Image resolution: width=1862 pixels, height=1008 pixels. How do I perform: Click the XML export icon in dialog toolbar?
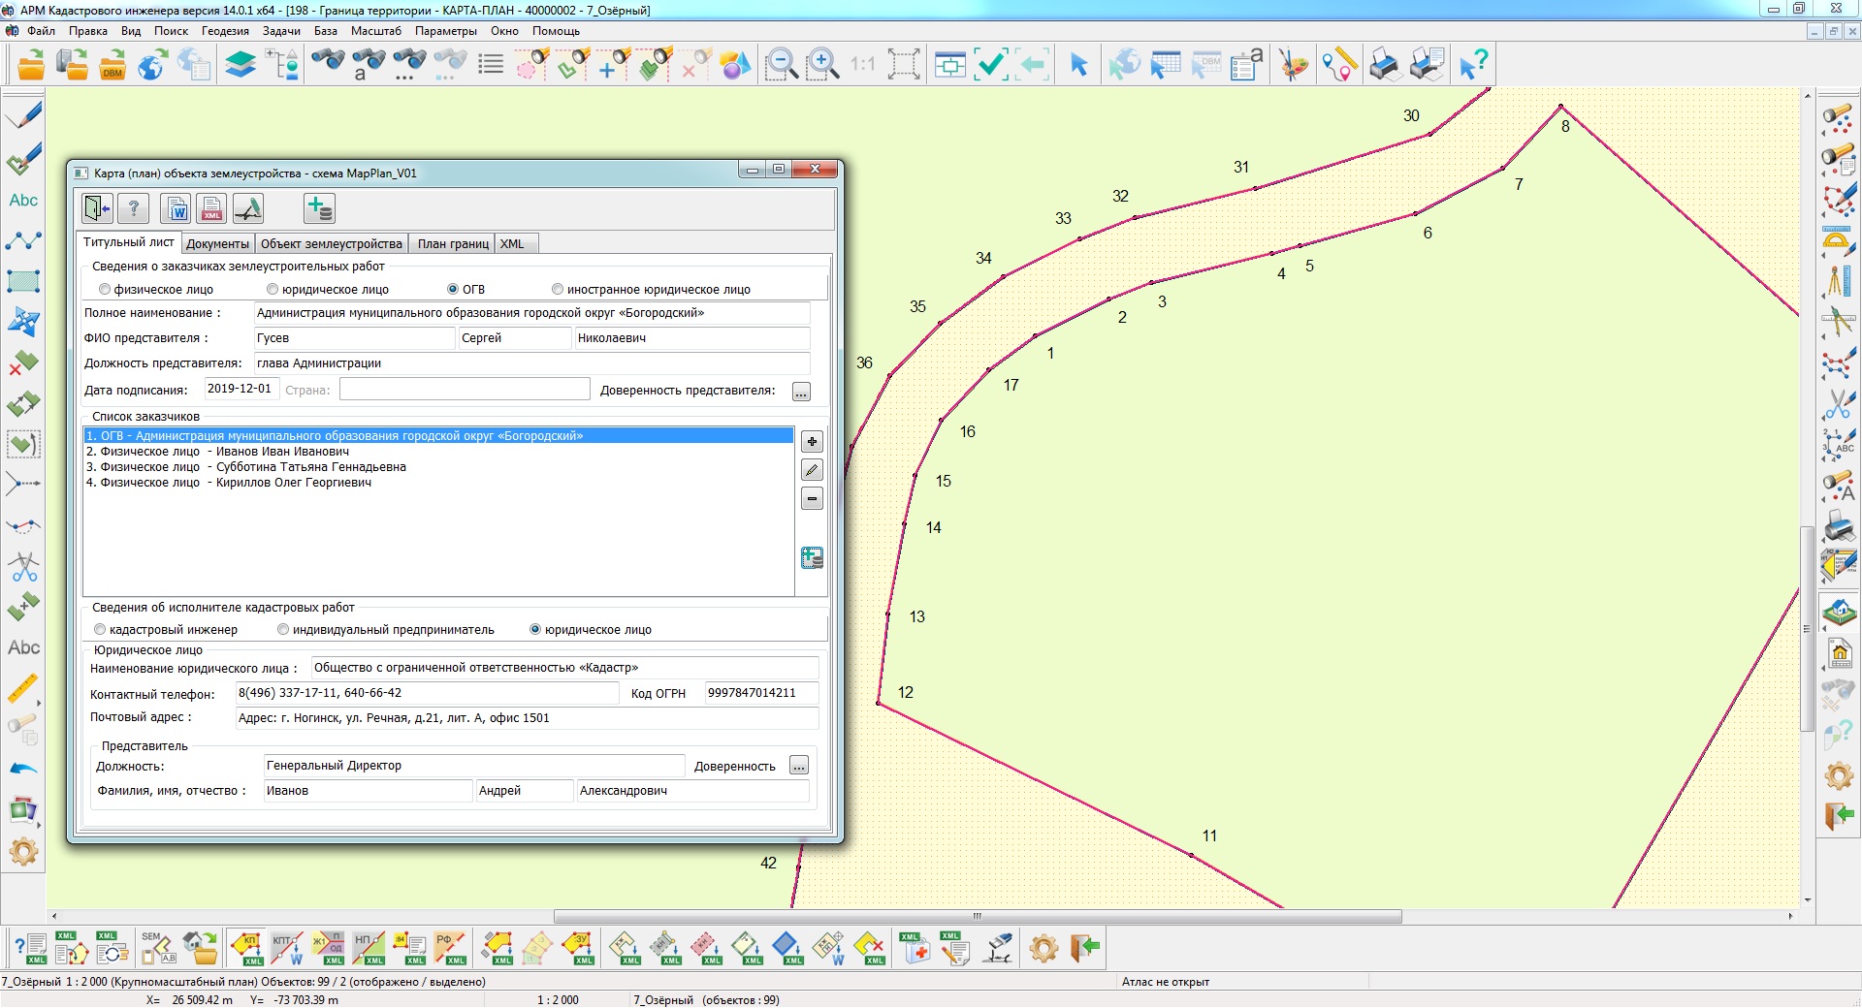211,208
